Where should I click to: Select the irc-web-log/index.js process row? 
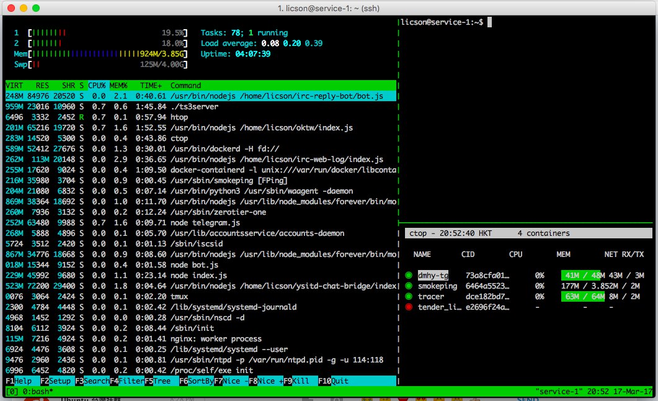pos(200,159)
